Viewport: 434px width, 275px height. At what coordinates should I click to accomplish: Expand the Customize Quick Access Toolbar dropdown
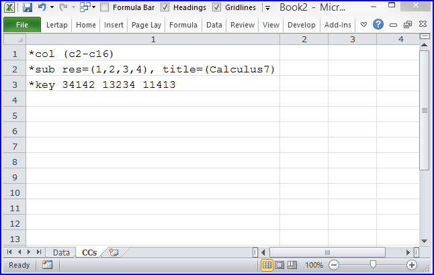(x=267, y=7)
